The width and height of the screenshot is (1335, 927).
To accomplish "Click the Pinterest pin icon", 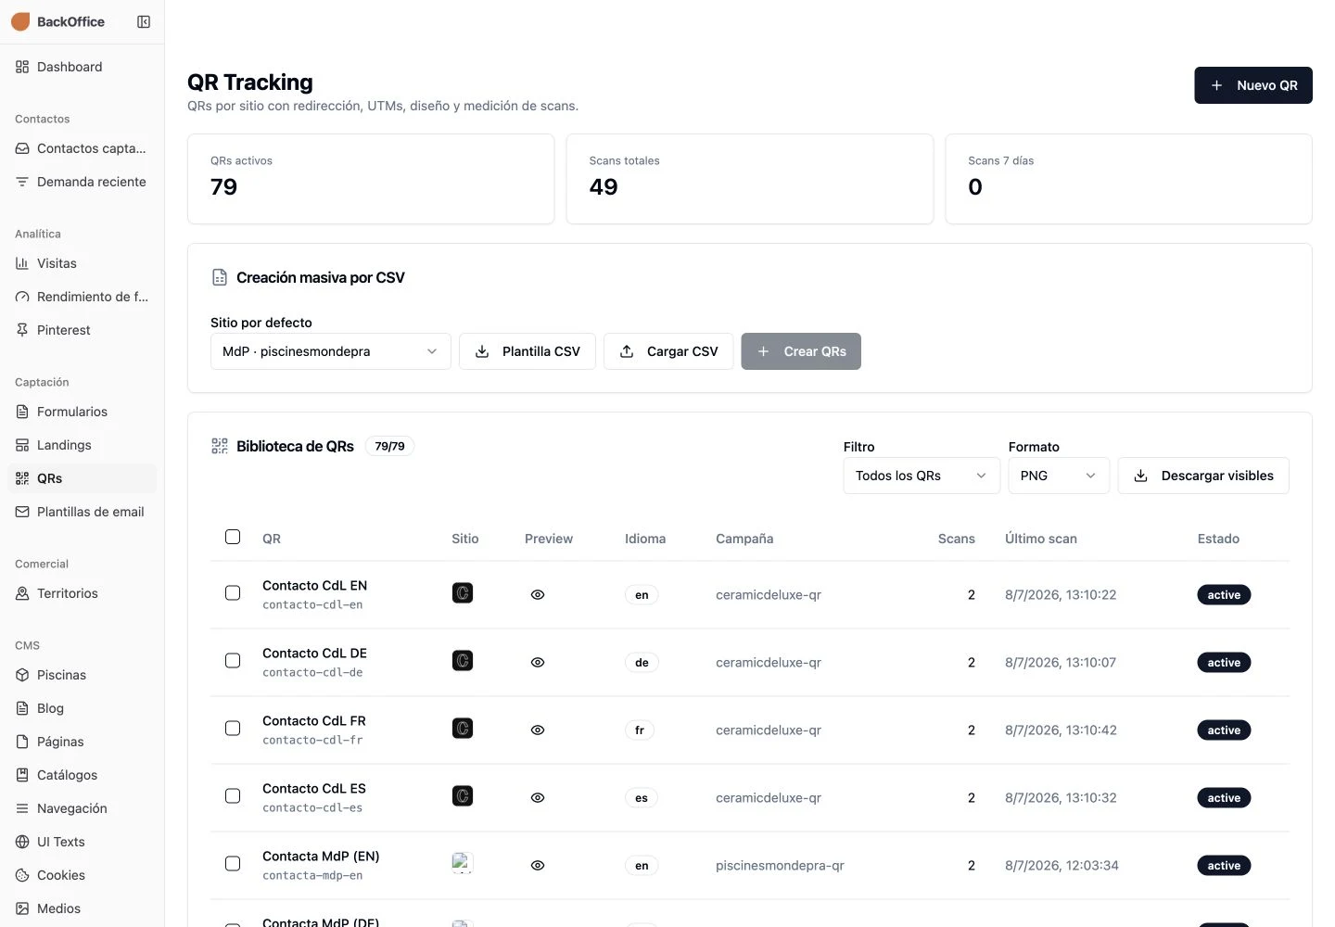I will click(22, 330).
